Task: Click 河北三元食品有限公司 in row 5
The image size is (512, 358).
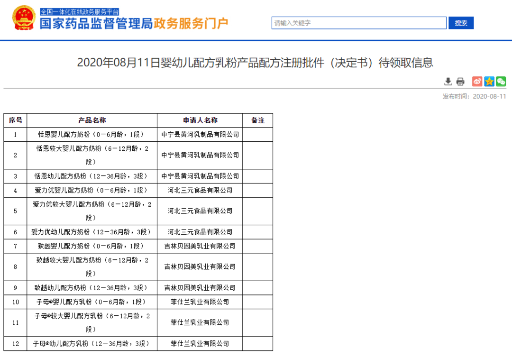Action: point(200,211)
